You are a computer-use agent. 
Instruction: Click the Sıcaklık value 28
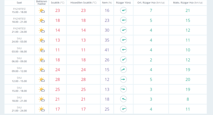pos(57,80)
